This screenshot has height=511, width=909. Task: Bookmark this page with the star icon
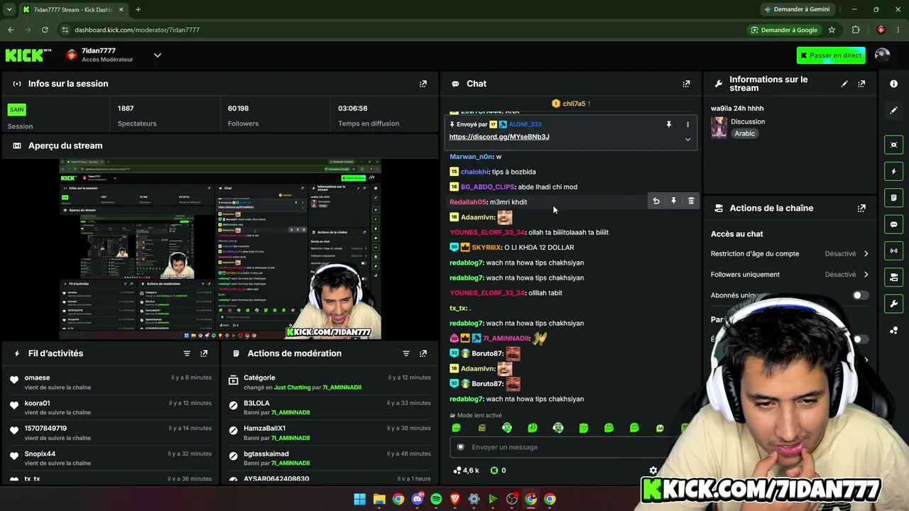tap(832, 30)
